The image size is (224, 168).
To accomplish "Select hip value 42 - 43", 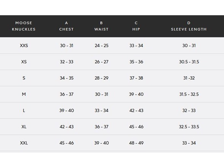I will pyautogui.click(x=136, y=110).
